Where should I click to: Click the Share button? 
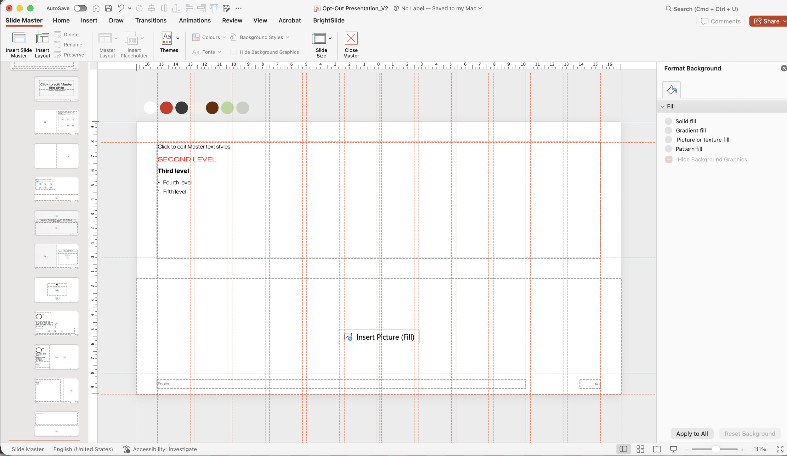[x=768, y=21]
